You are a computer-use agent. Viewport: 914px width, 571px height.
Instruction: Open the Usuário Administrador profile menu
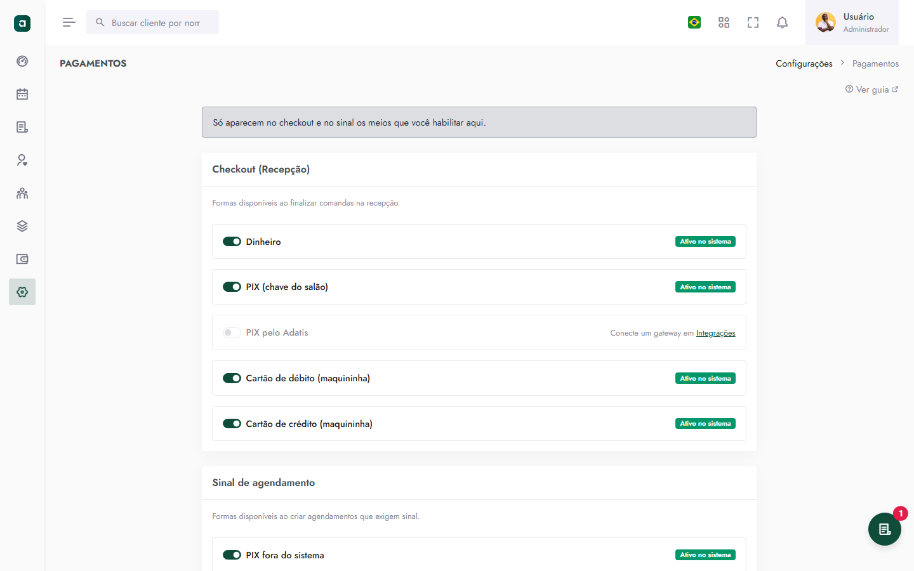coord(852,22)
